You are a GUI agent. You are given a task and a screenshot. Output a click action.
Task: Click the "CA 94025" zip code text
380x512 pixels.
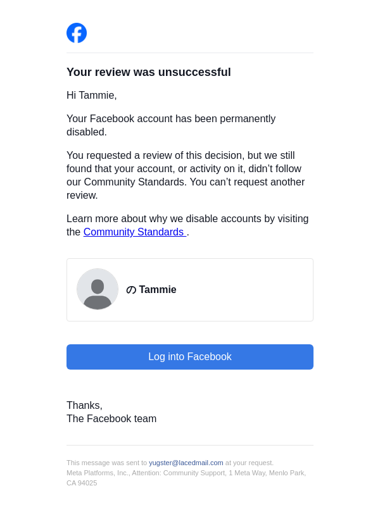coord(82,483)
